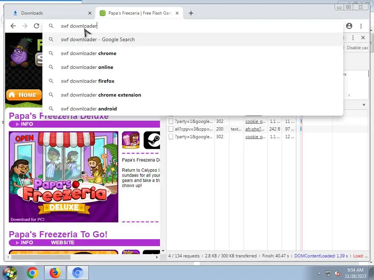
Task: Click the page vertical scrollbar down arrow
Action: [163, 251]
